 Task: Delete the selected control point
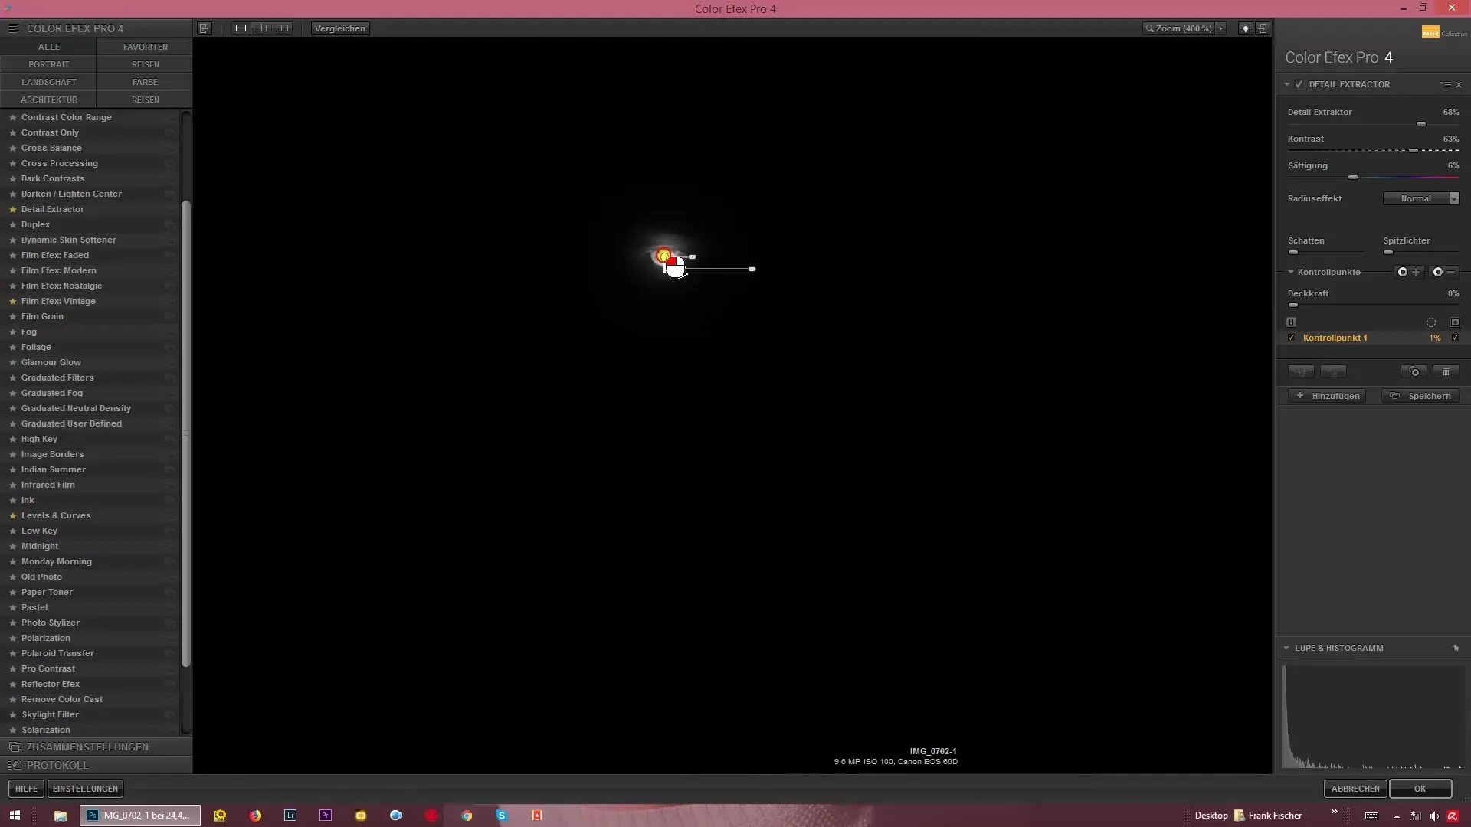pos(1446,371)
